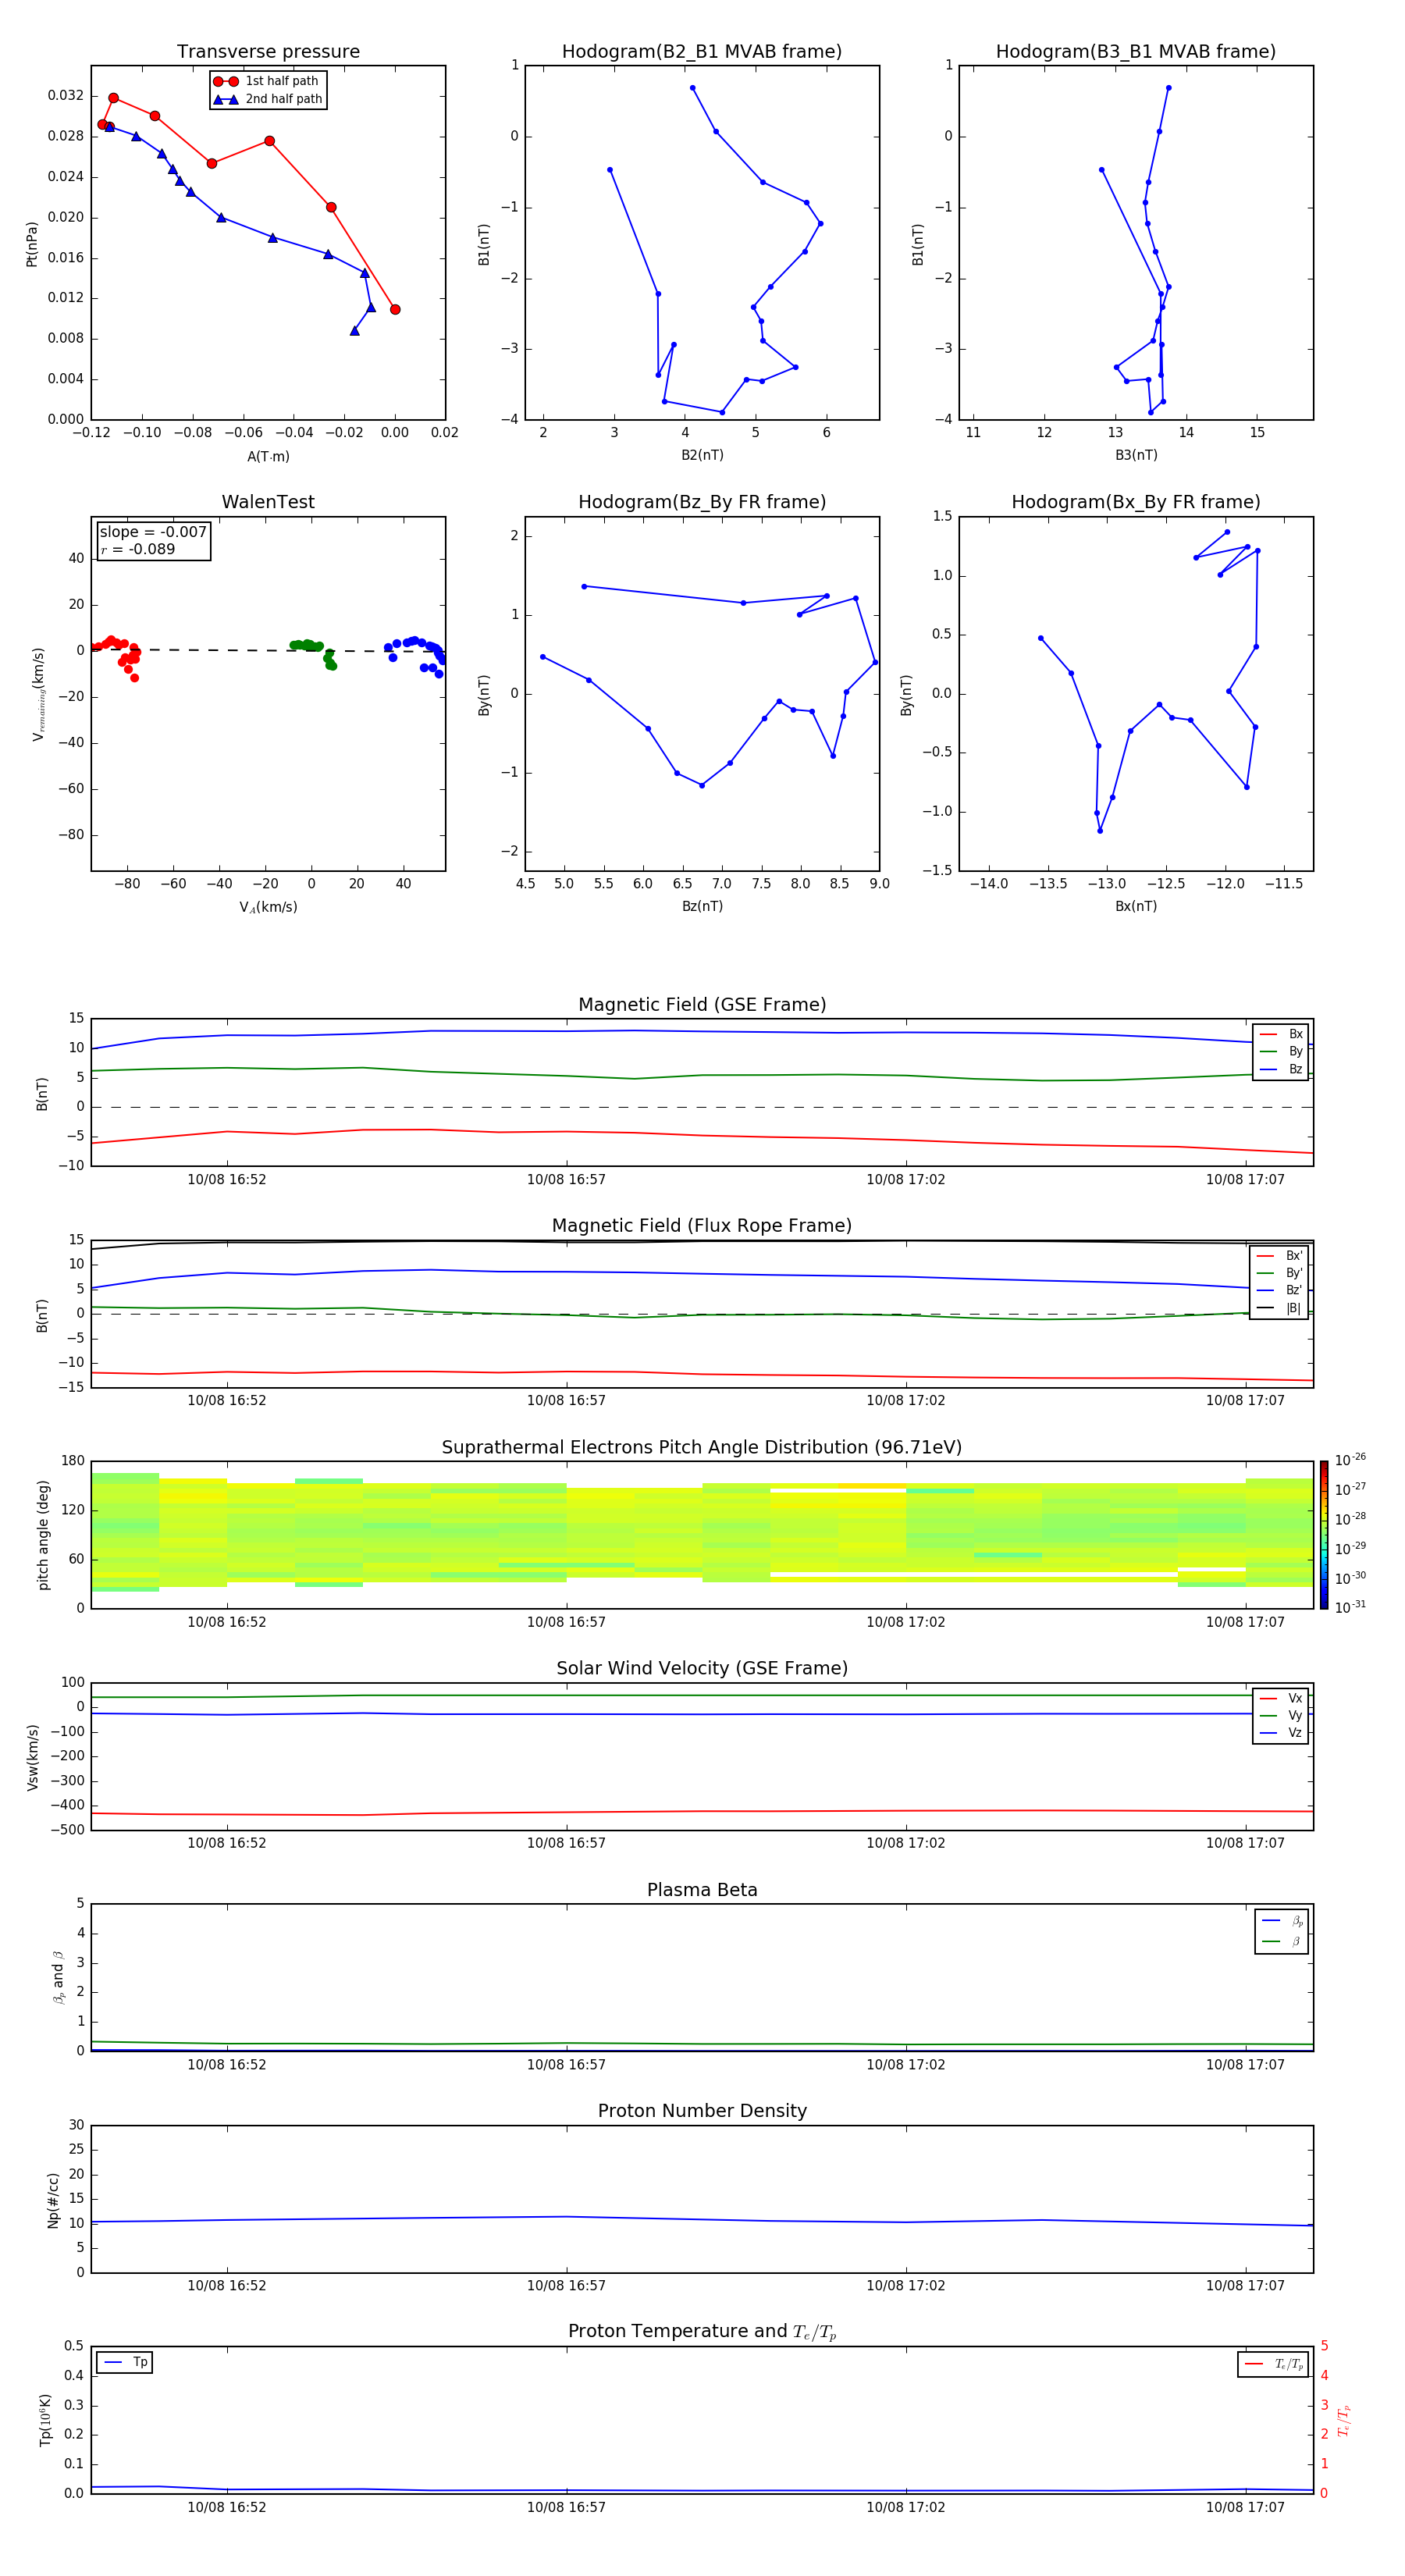Image resolution: width=1405 pixels, height=2576 pixels.
Task: Click the 'B3(nT)' x-axis label
Action: pyautogui.click(x=1136, y=455)
